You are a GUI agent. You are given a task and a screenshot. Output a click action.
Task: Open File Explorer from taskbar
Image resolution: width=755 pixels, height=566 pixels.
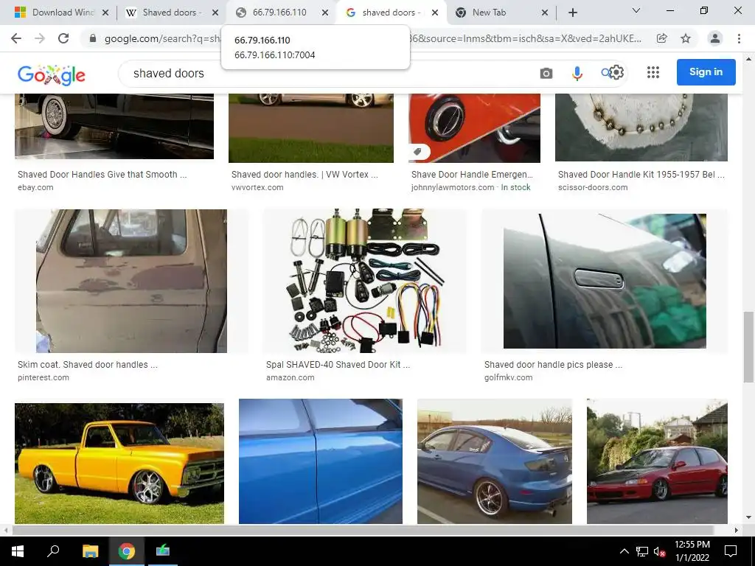pos(90,551)
